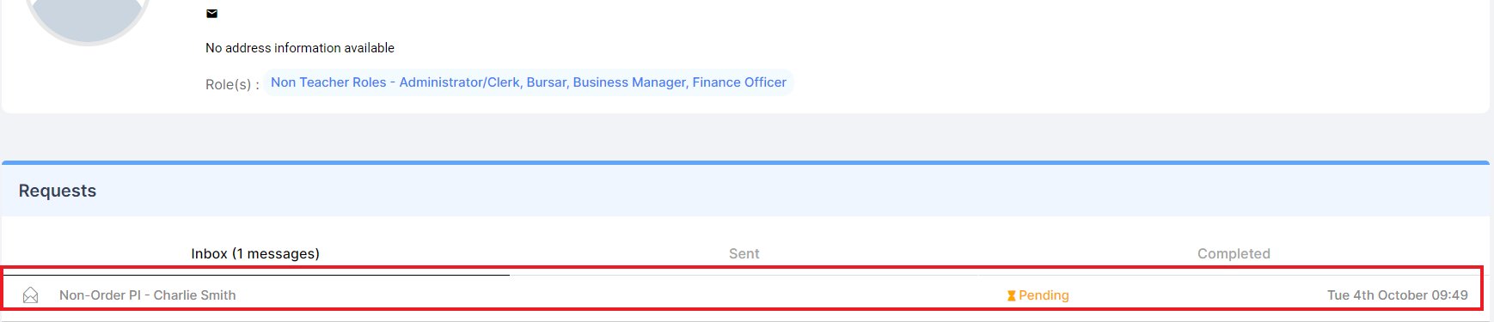The image size is (1494, 322).
Task: Switch to the Inbox (1 messages) tab
Action: point(255,253)
